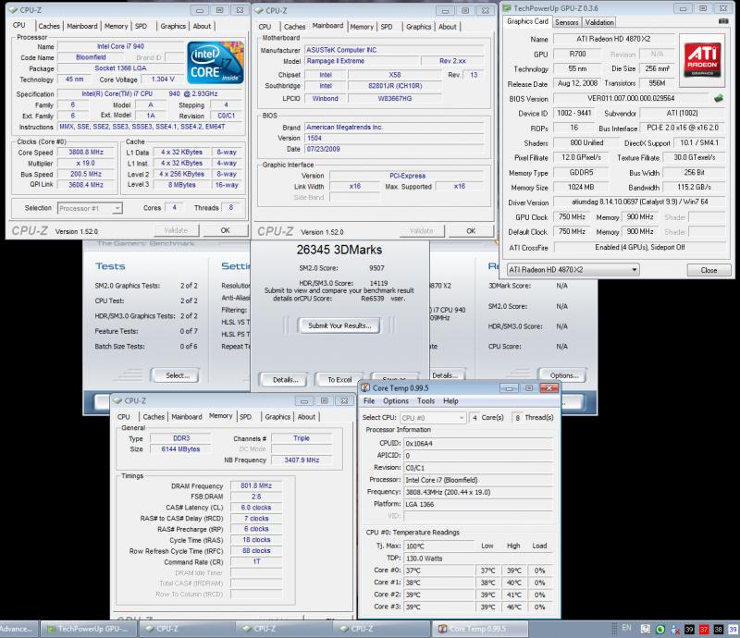Viewport: 740px width, 638px height.
Task: Click the ATI CrossFire status field
Action: pos(639,247)
